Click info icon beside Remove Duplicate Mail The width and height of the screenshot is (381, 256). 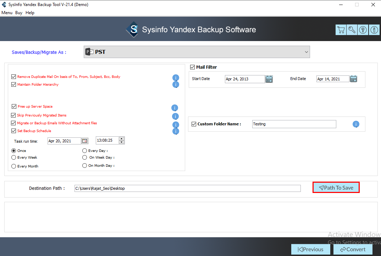[176, 78]
